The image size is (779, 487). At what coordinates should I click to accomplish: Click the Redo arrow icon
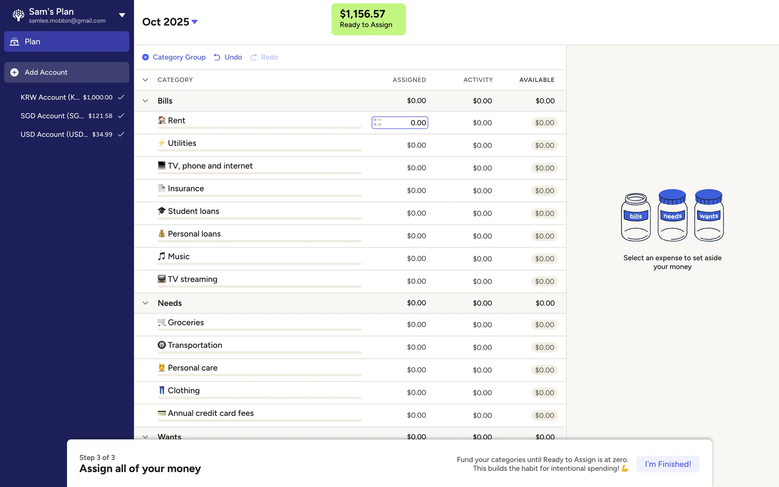tap(254, 57)
